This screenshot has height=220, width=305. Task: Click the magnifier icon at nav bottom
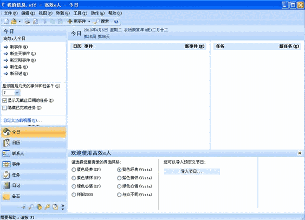31,207
